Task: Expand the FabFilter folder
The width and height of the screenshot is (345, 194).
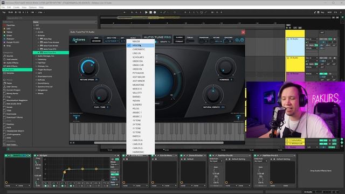Action: 36,63
